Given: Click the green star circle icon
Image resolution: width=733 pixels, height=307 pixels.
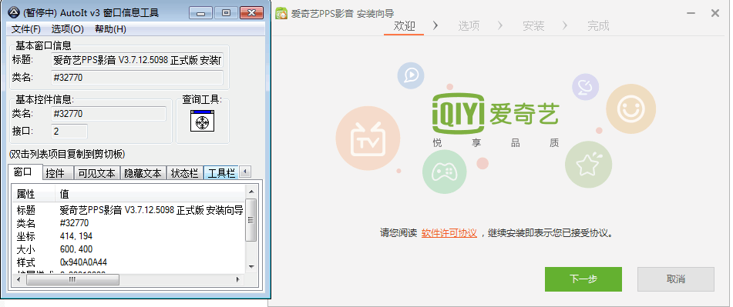Looking at the screenshot, I should [589, 165].
